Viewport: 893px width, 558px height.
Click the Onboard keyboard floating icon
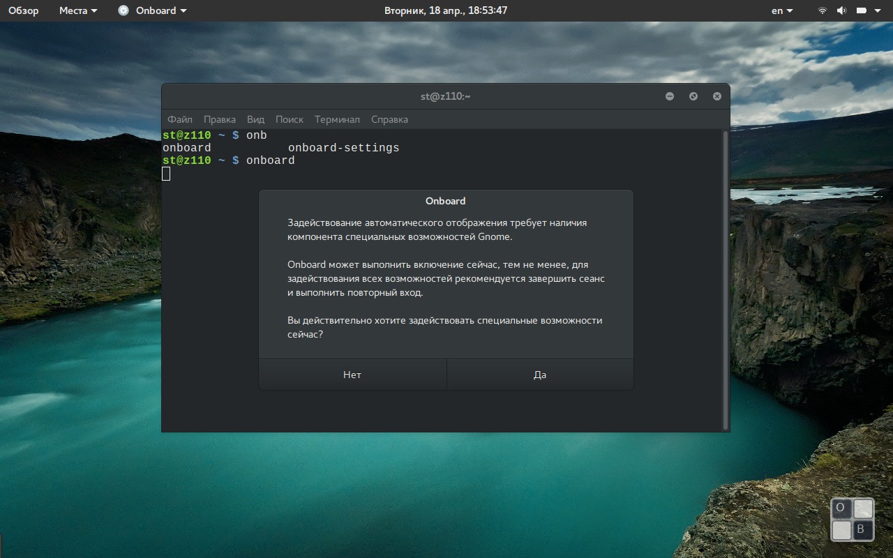pos(853,520)
